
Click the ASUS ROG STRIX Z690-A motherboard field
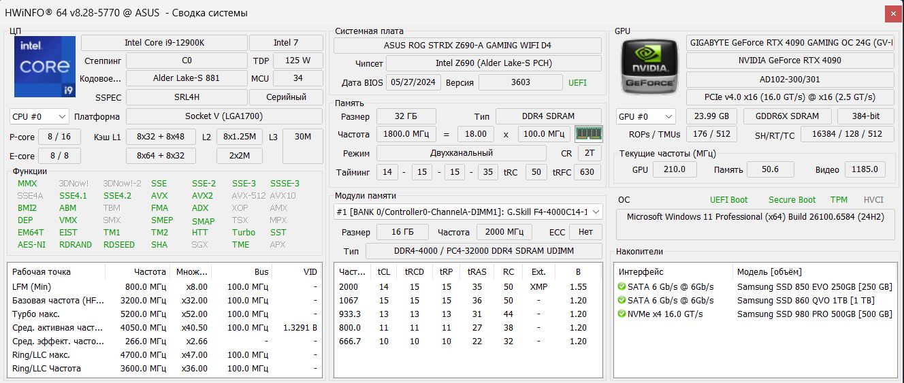tap(468, 46)
